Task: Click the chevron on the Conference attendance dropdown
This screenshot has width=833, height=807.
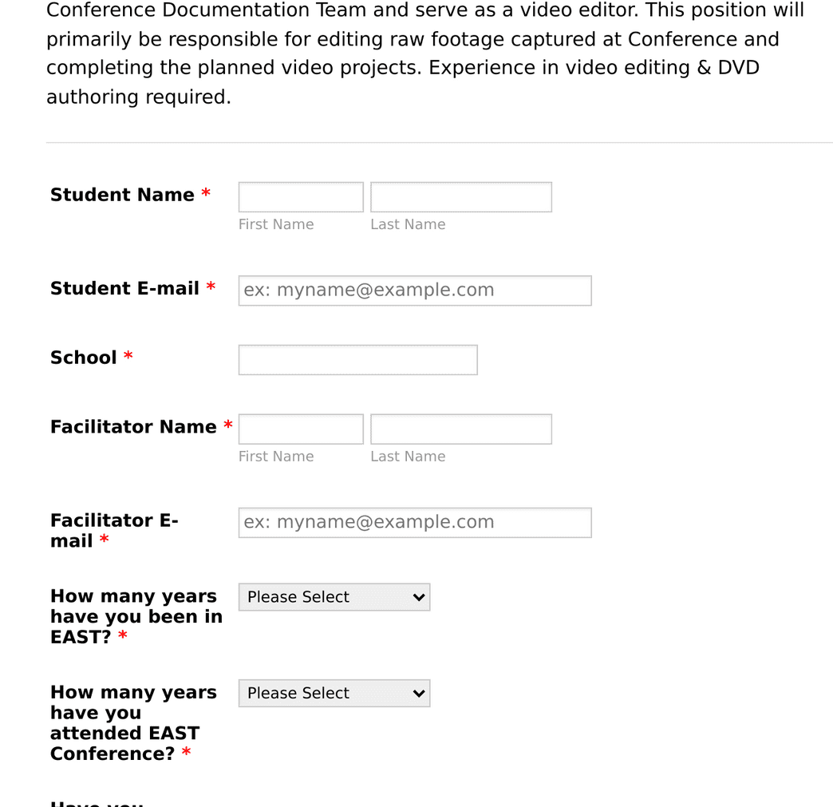Action: tap(418, 693)
